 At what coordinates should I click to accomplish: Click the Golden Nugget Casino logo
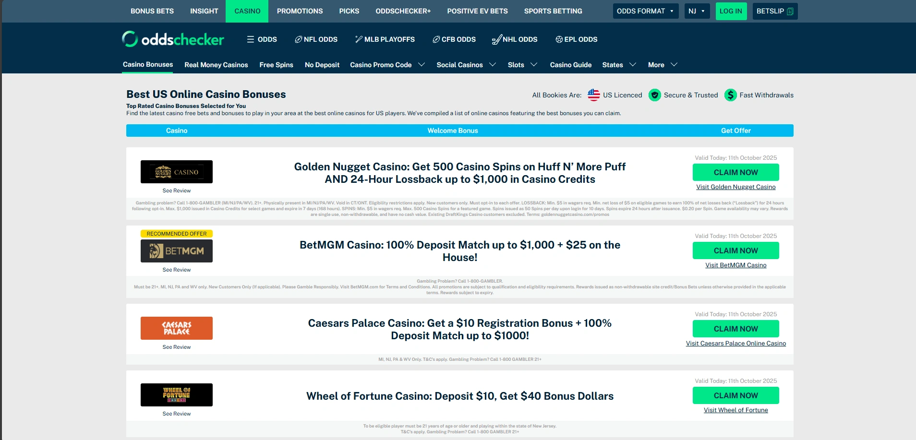177,172
